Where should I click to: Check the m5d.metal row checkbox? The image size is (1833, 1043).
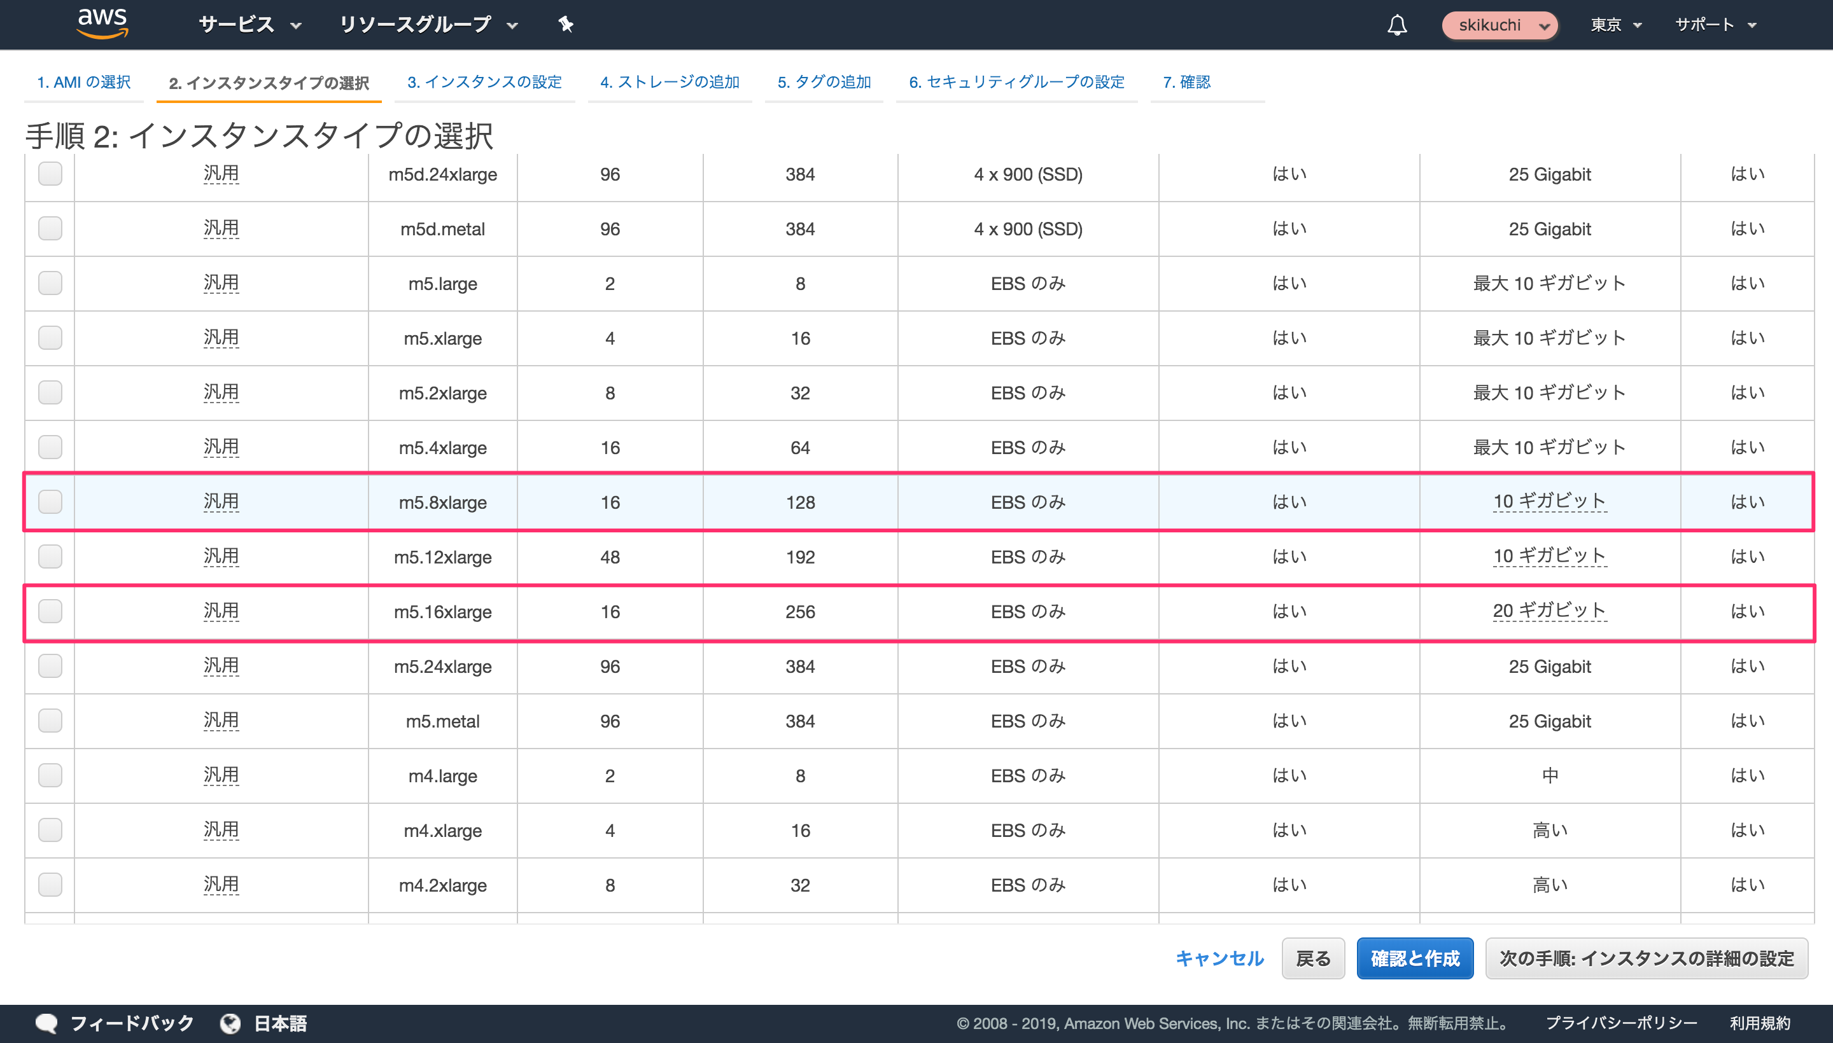(50, 228)
